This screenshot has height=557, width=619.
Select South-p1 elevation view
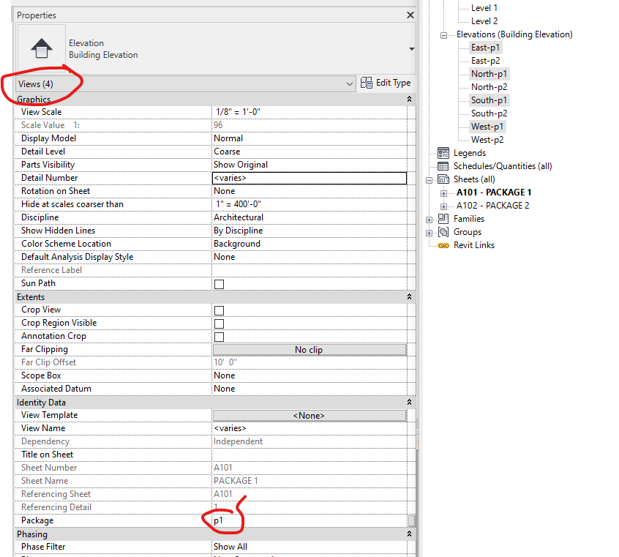tap(489, 100)
